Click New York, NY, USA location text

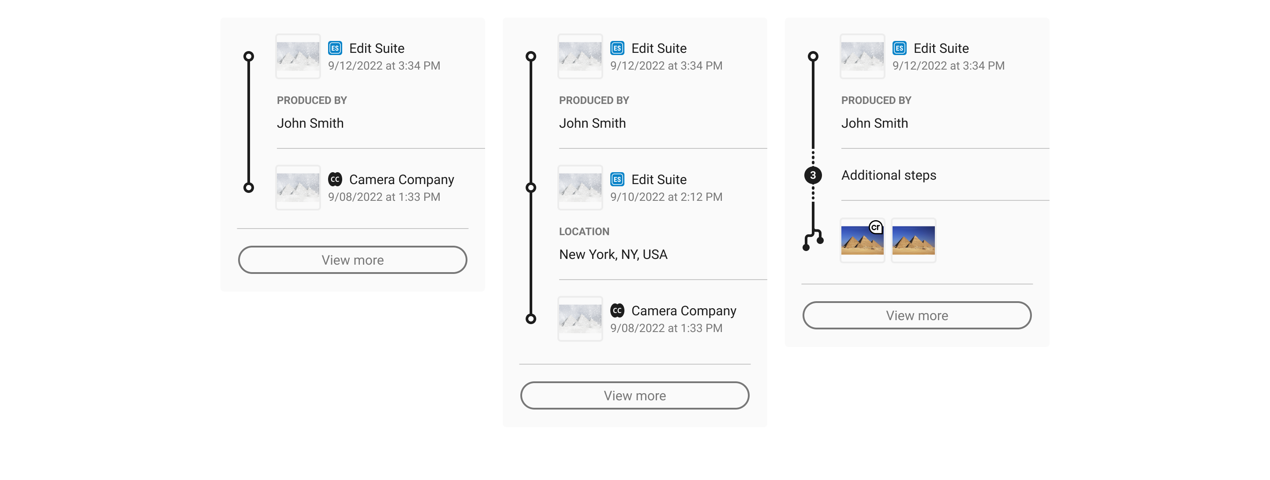coord(613,255)
